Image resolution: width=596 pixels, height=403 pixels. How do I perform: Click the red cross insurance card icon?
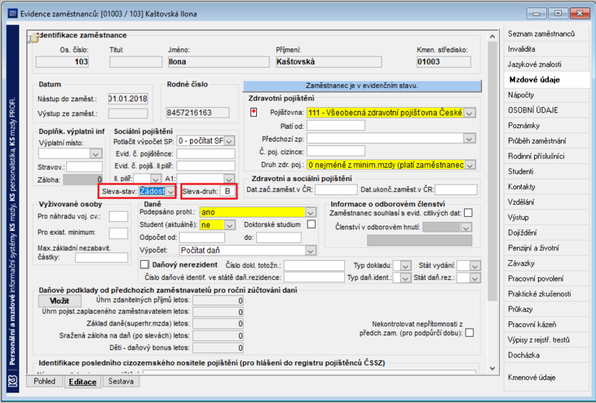click(x=253, y=112)
